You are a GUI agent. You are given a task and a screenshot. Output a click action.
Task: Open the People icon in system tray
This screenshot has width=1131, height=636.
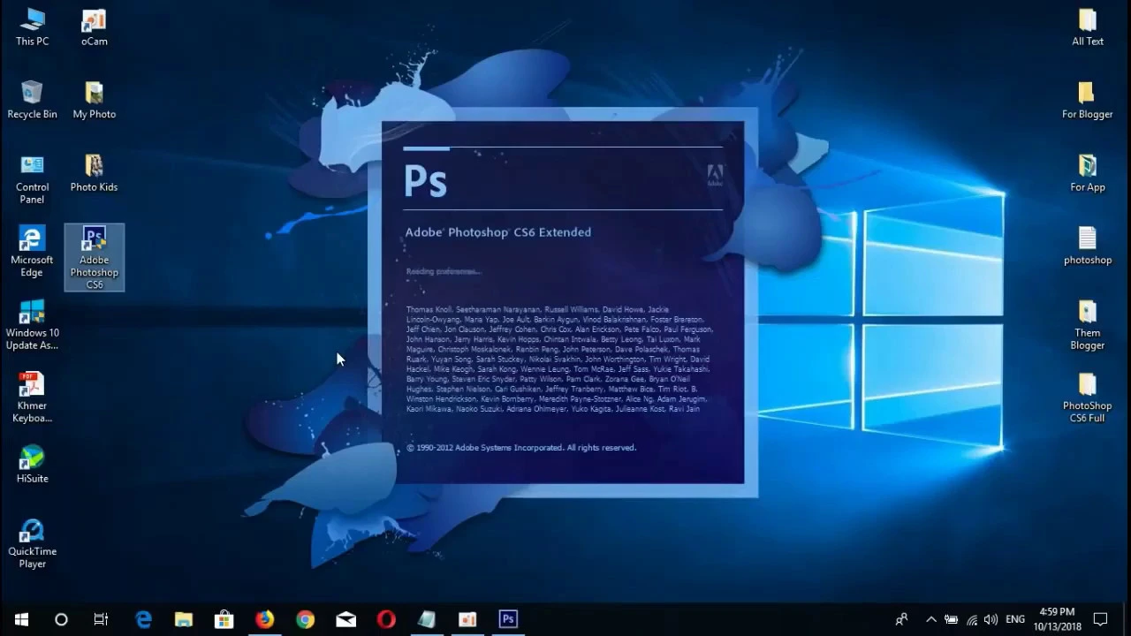point(901,619)
